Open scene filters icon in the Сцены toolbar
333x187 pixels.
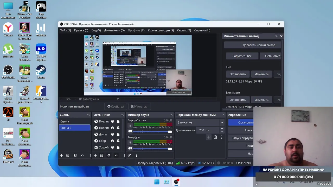[x=75, y=155]
